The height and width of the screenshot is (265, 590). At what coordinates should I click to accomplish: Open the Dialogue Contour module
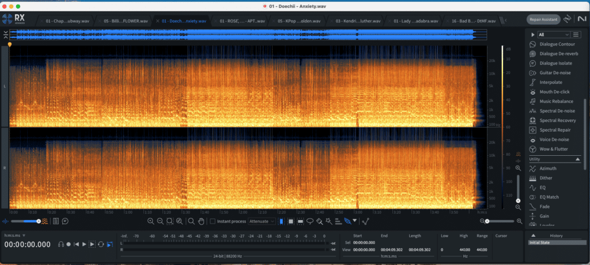[557, 44]
